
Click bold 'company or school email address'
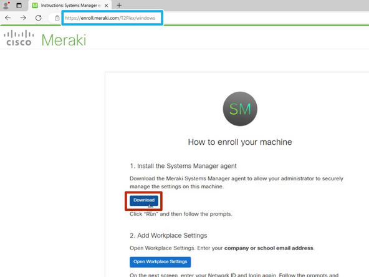click(269, 248)
